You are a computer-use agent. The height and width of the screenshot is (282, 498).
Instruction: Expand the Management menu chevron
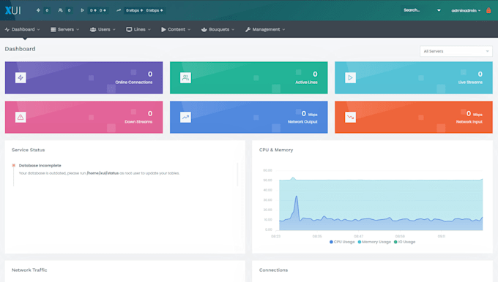(283, 29)
